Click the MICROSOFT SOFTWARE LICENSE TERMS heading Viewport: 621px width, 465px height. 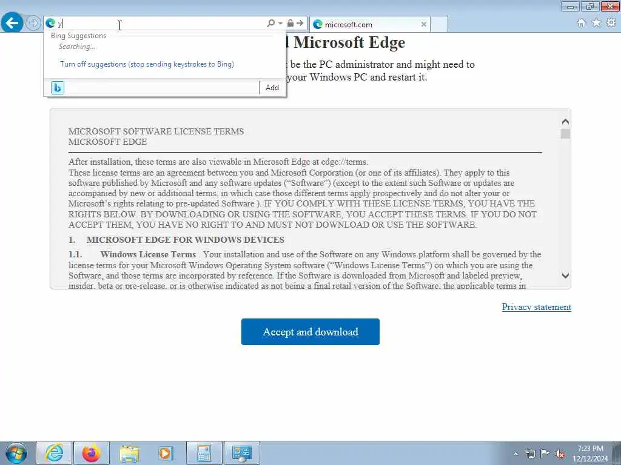coord(156,131)
